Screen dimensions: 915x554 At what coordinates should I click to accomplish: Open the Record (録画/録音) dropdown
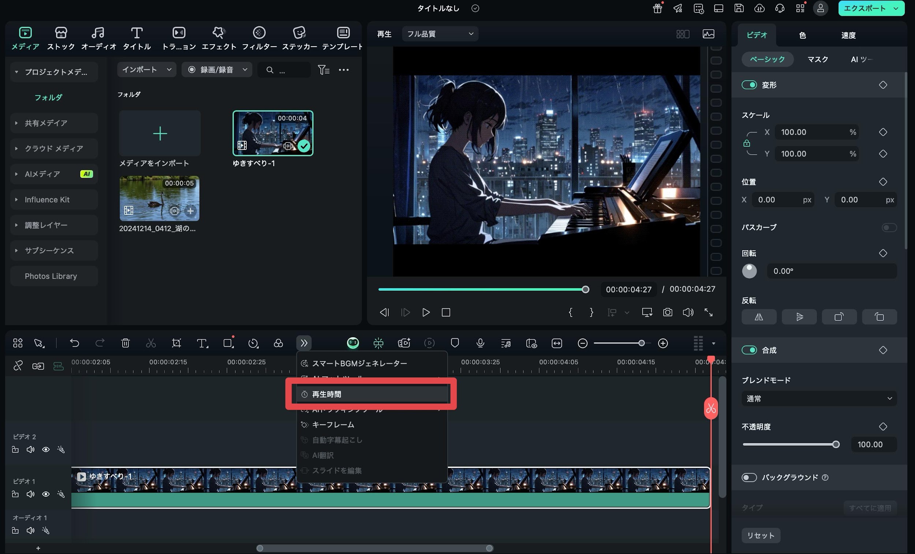[217, 70]
